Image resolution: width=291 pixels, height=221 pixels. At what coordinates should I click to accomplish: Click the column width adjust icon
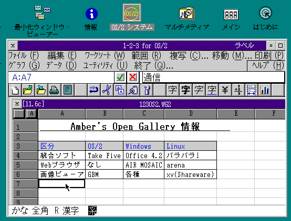click(x=251, y=90)
